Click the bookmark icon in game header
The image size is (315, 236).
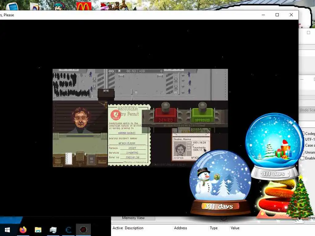[119, 71]
